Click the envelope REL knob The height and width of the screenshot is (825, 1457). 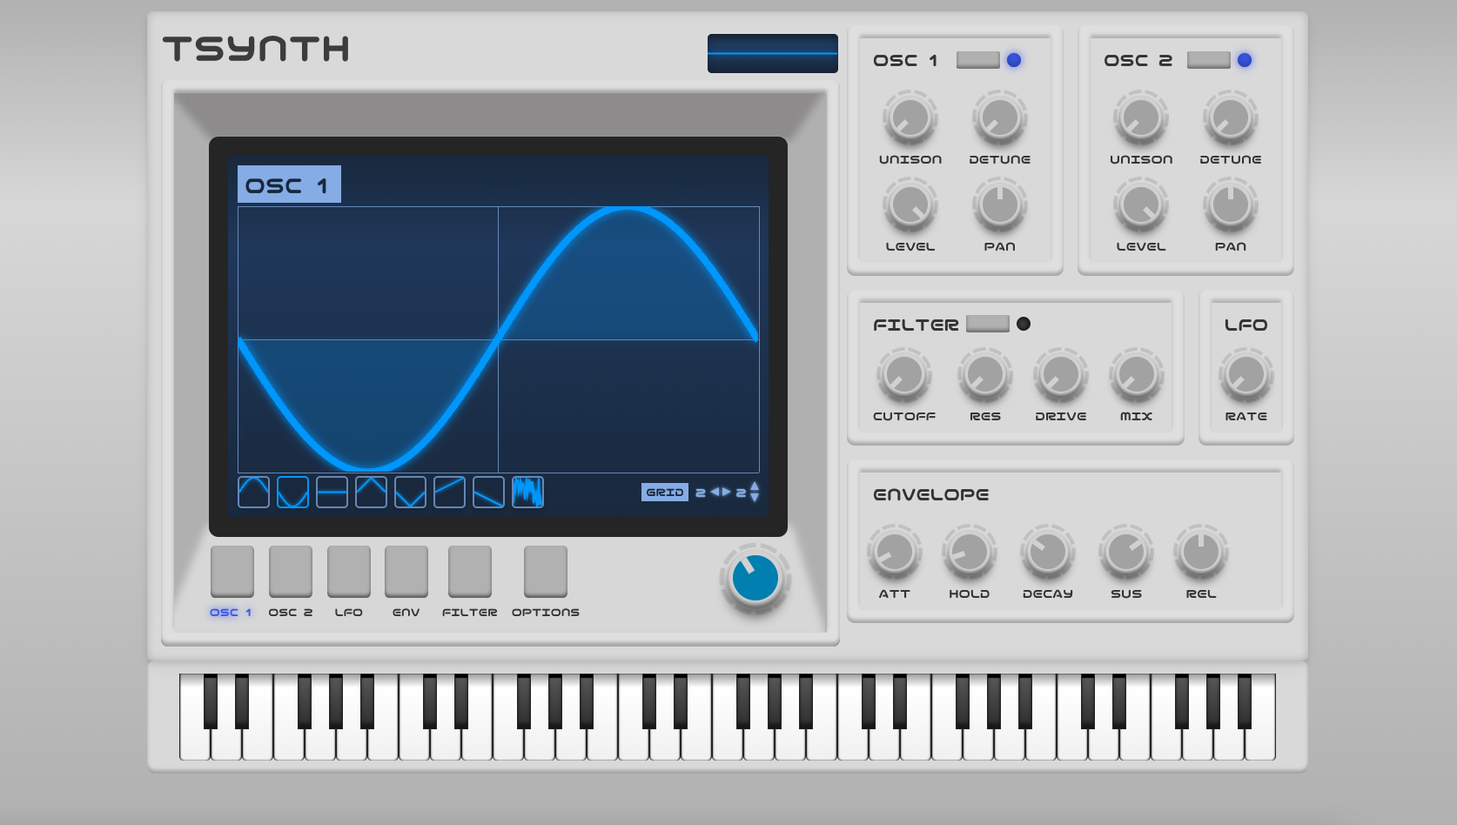click(1201, 552)
